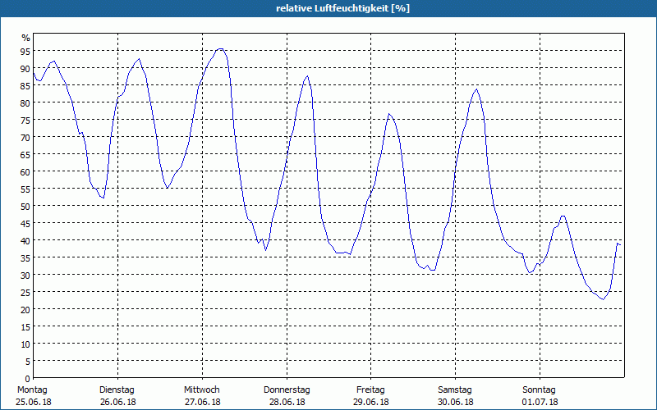Select the Samstag day label

pyautogui.click(x=455, y=389)
